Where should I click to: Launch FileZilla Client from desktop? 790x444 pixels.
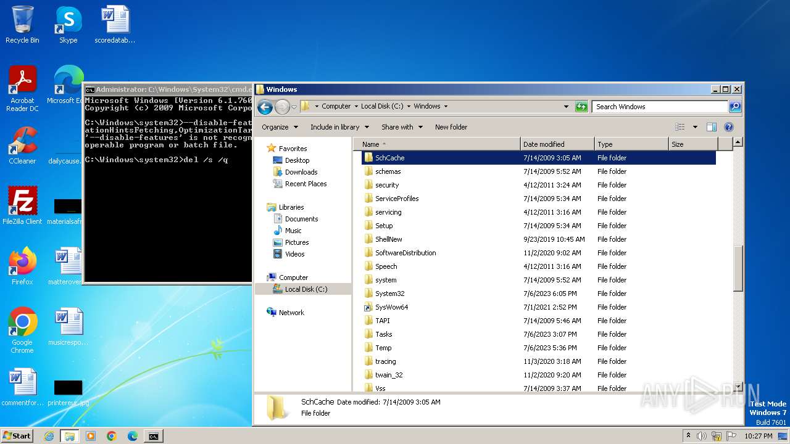click(22, 206)
